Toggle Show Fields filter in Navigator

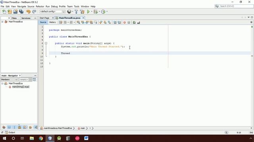[x=9, y=127]
